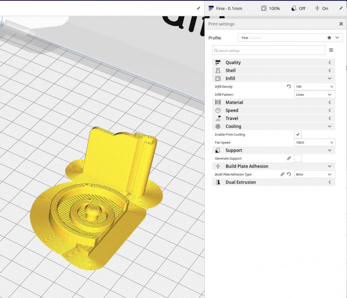
Task: Click the support Off icon in top bar
Action: click(294, 8)
